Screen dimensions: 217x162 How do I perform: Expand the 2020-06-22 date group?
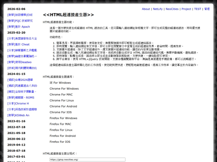(16, 139)
